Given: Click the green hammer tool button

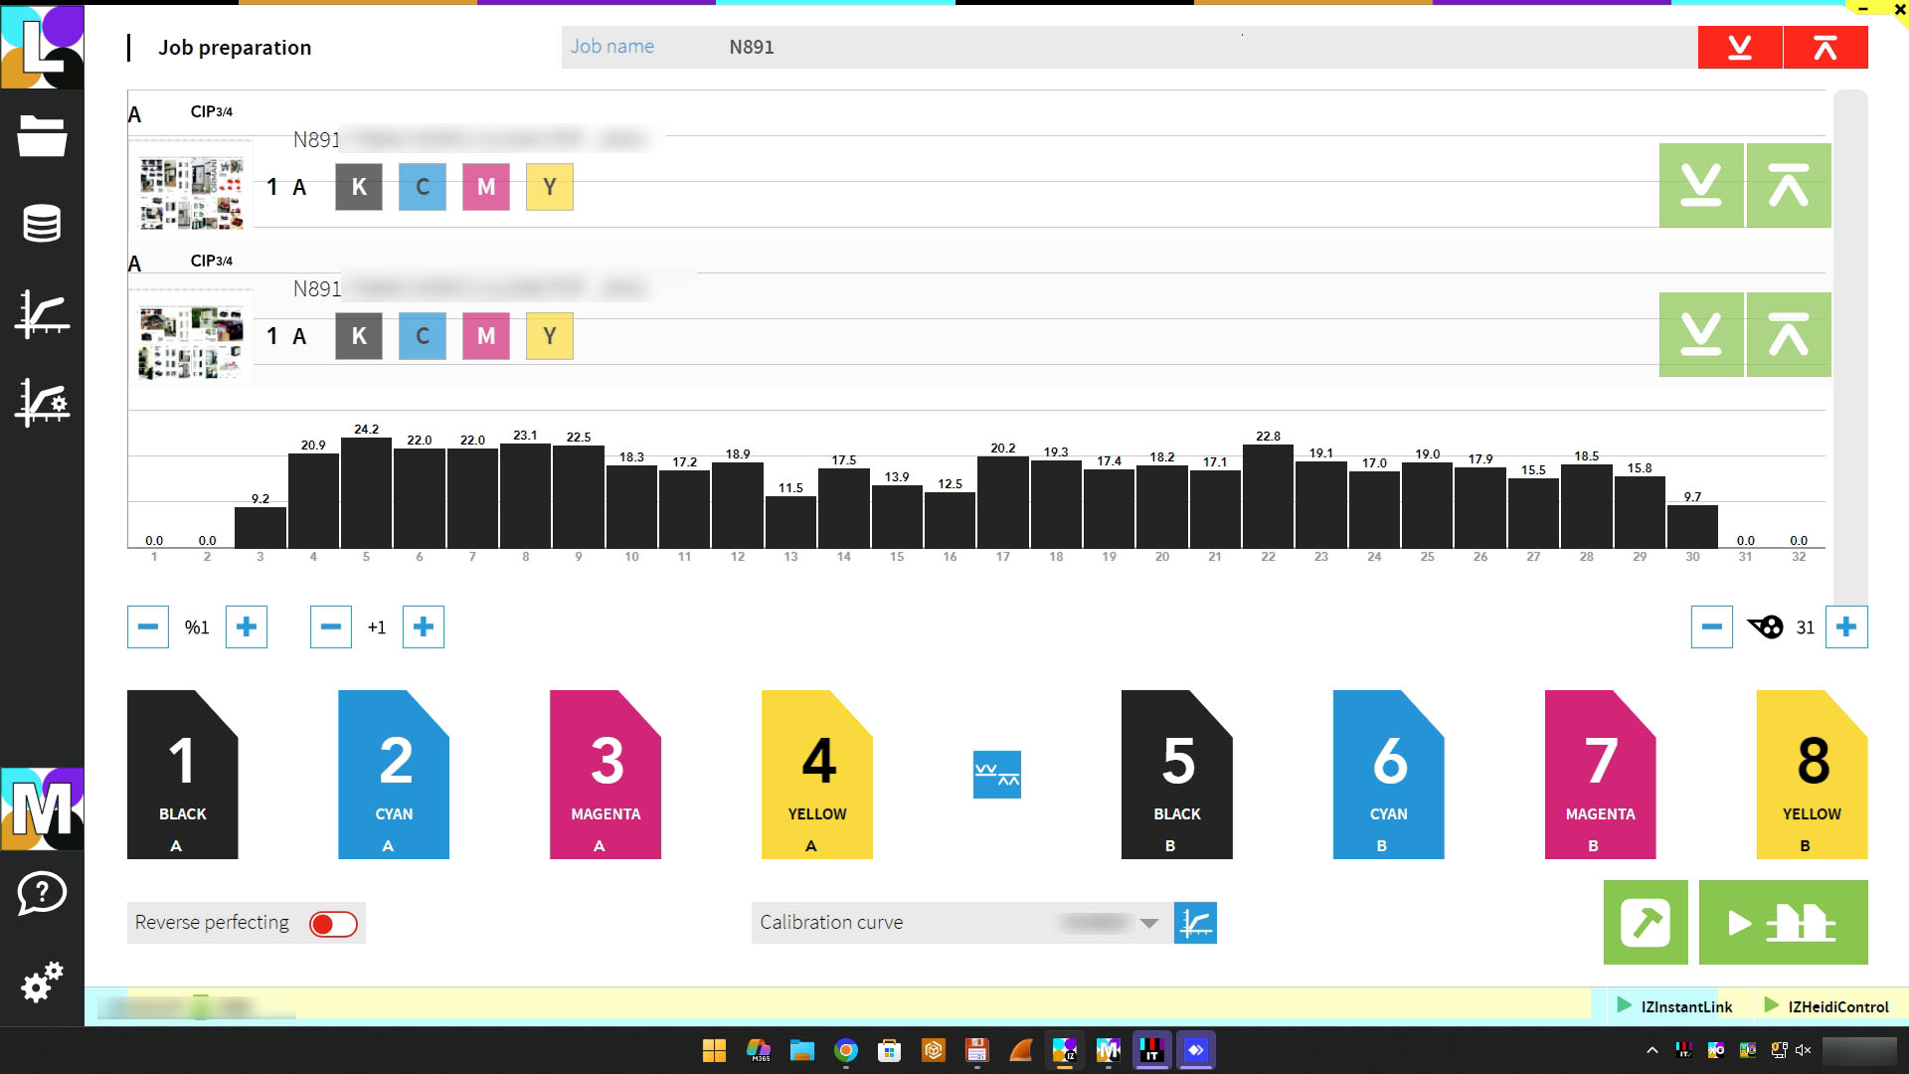Looking at the screenshot, I should tap(1645, 923).
